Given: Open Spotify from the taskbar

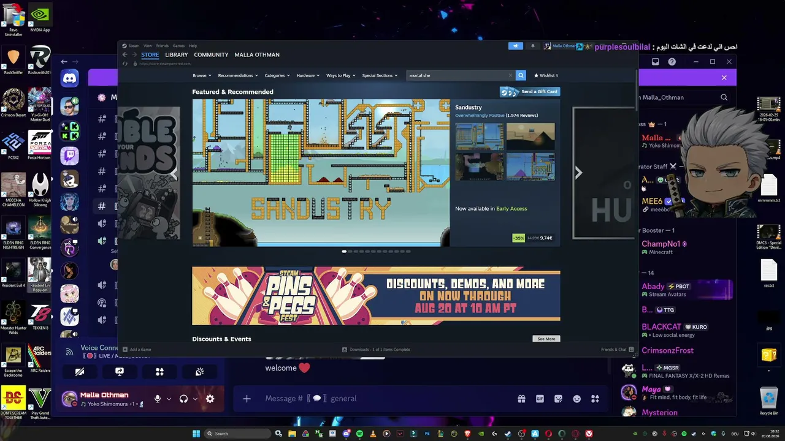Looking at the screenshot, I should (x=359, y=434).
